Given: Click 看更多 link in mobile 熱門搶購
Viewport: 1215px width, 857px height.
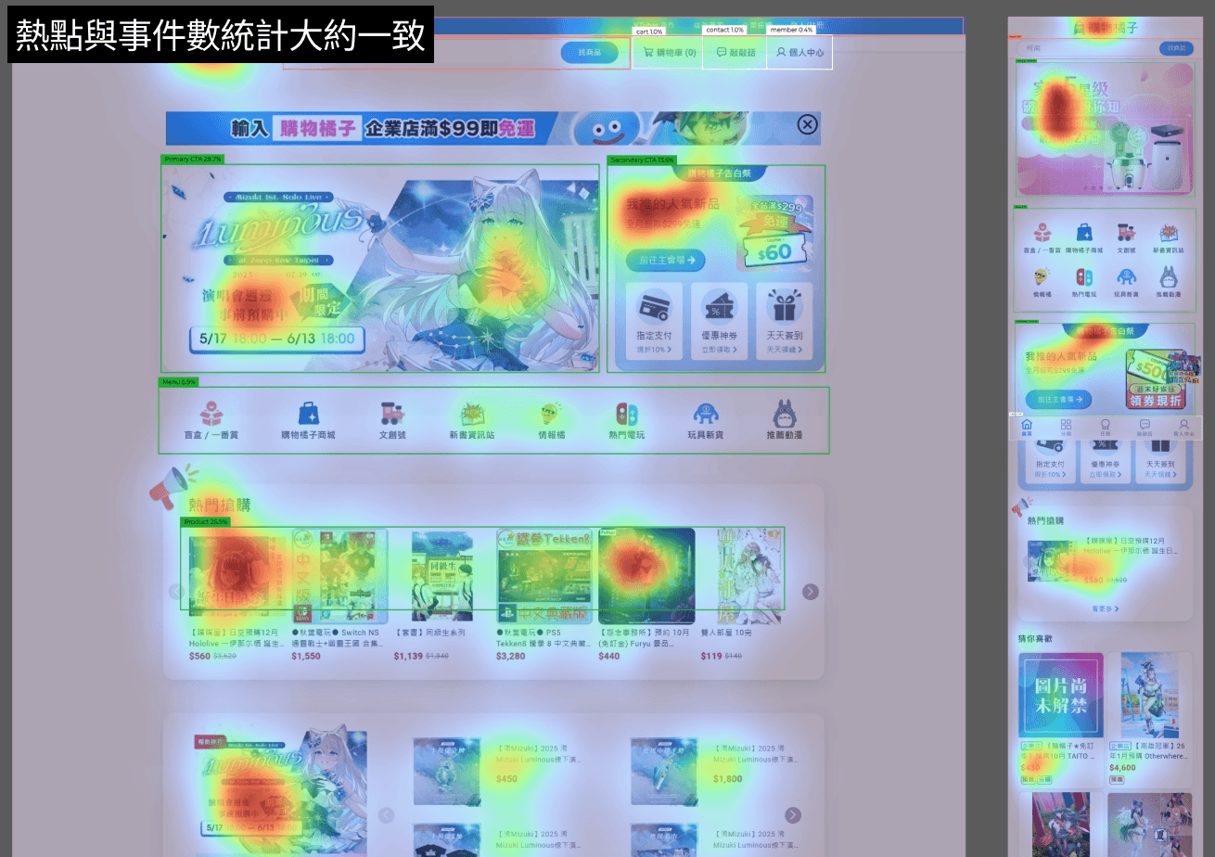Looking at the screenshot, I should point(1105,609).
